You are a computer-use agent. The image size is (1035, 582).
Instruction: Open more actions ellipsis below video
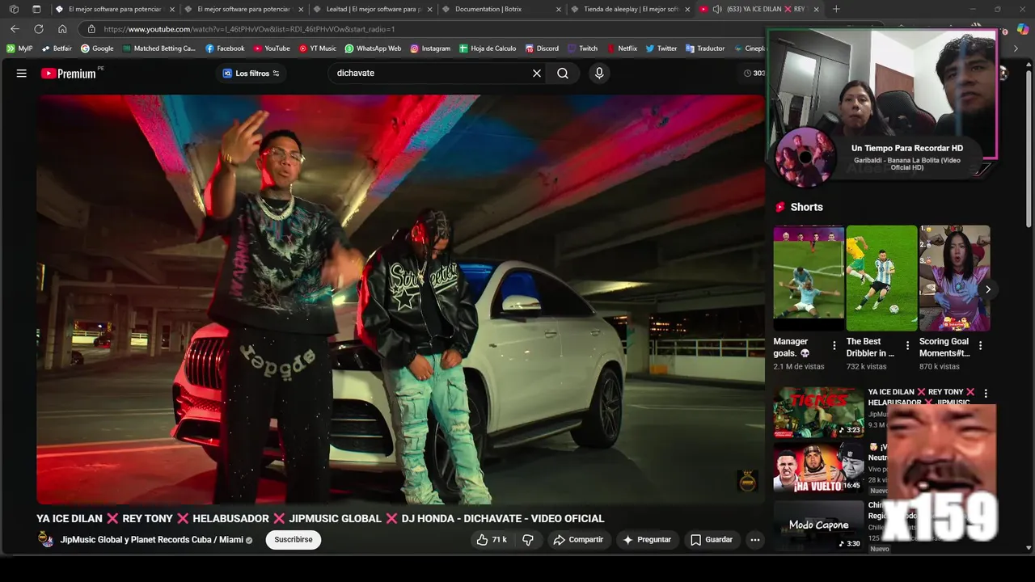[754, 540]
